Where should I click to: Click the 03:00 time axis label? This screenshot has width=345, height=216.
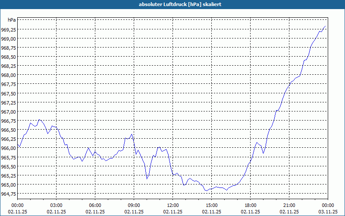[x=56, y=206]
